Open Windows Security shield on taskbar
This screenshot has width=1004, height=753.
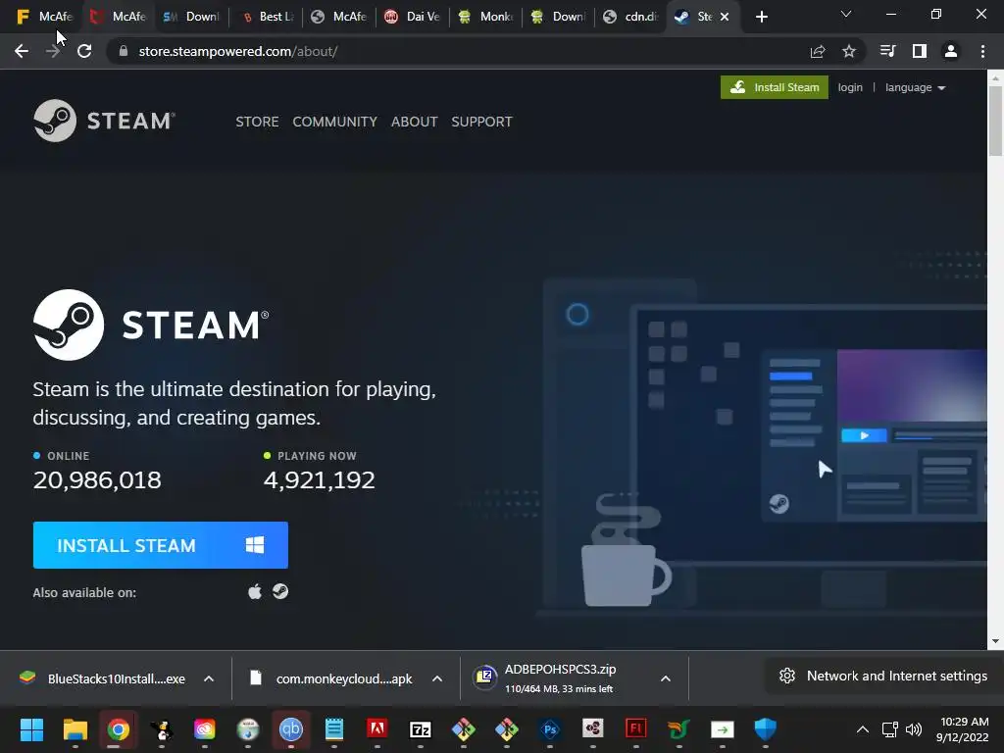[x=765, y=729]
